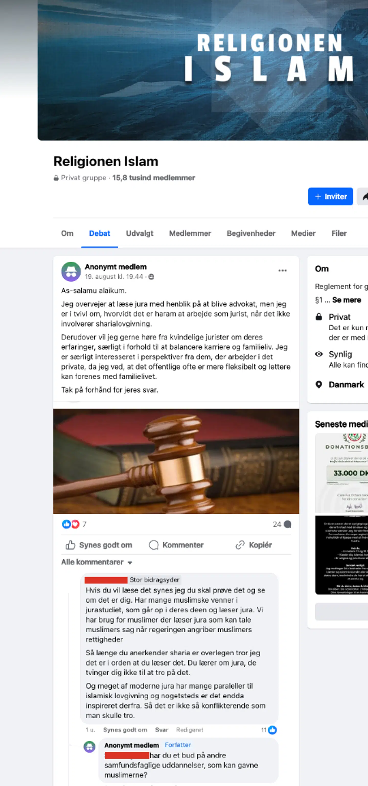Viewport: 368px width, 786px height.
Task: Click Kopiér to copy post link
Action: point(254,545)
